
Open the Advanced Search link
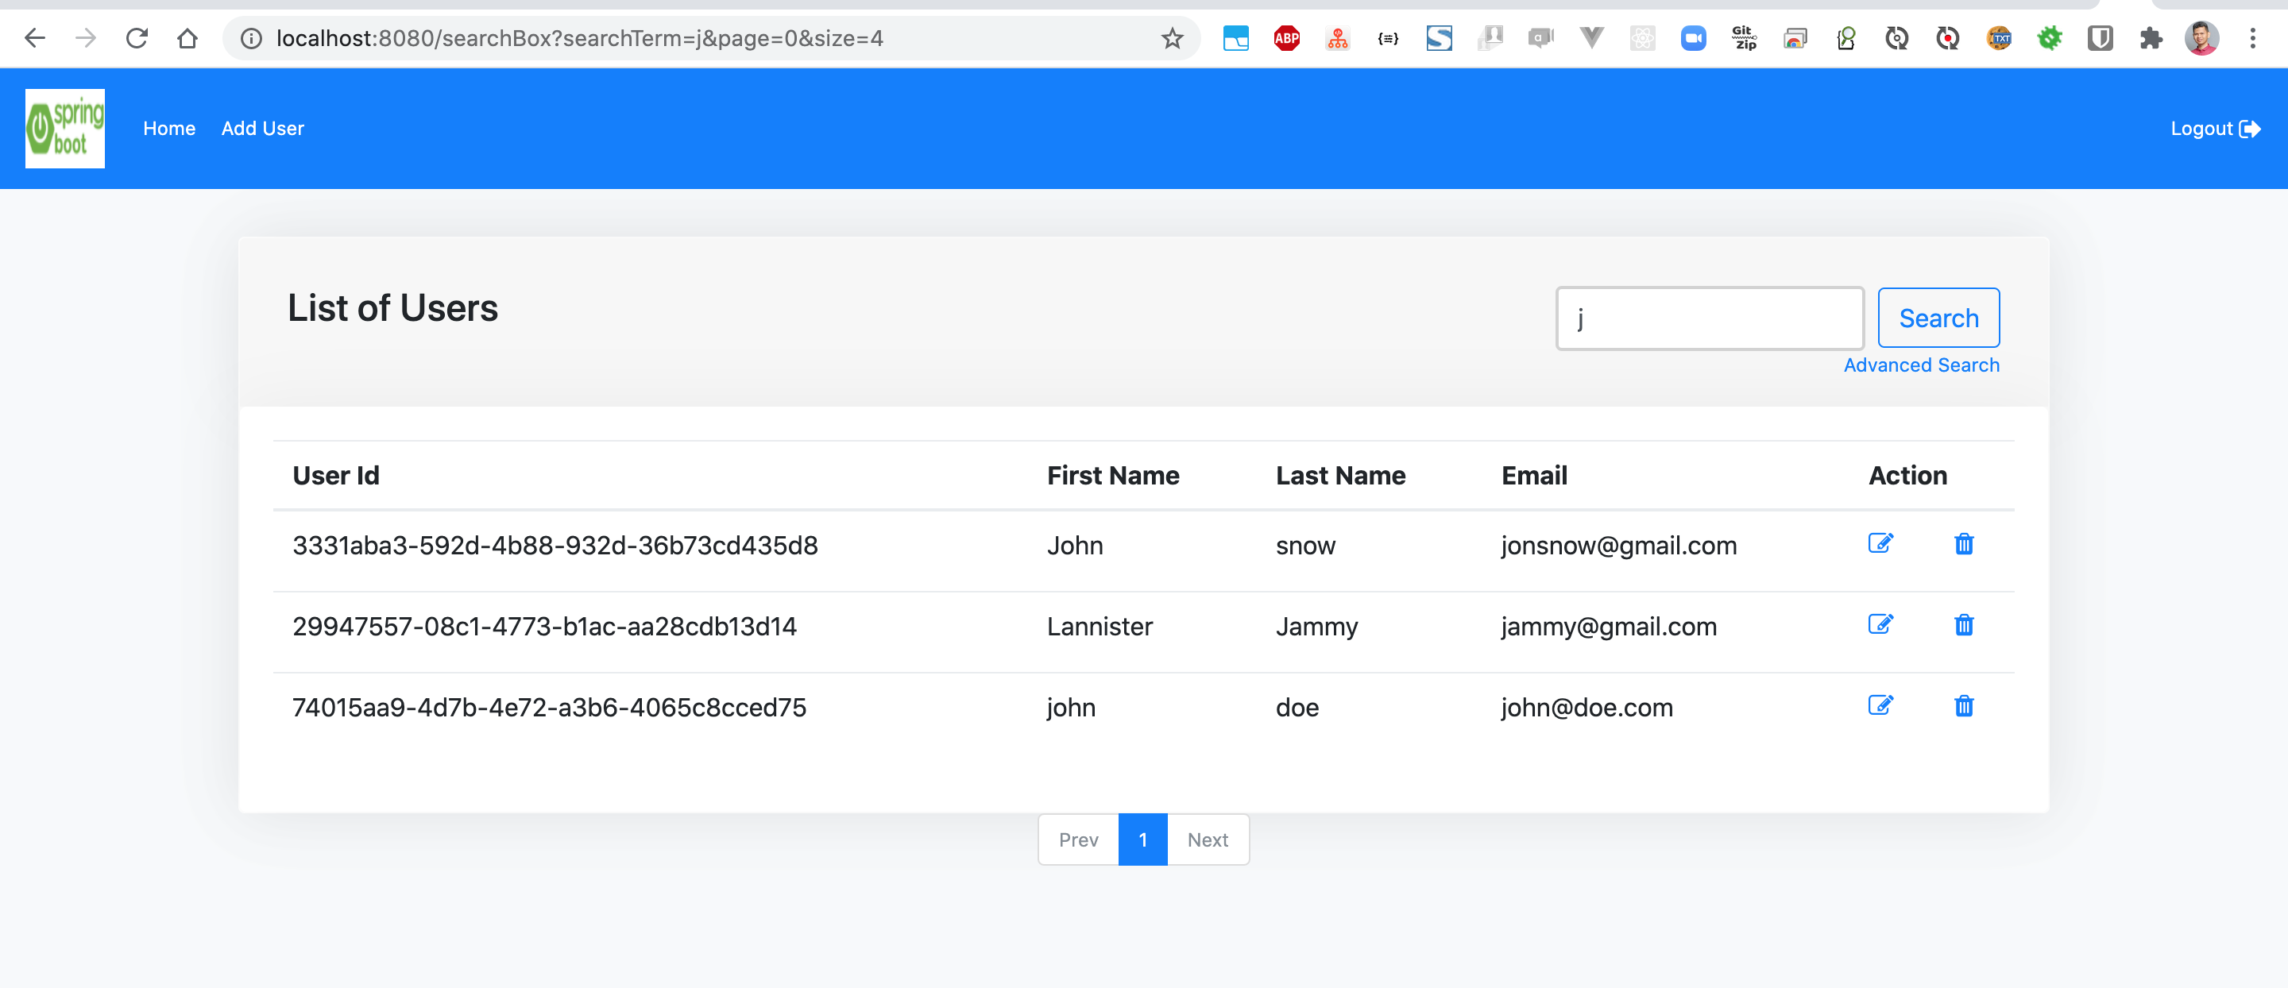click(1921, 365)
